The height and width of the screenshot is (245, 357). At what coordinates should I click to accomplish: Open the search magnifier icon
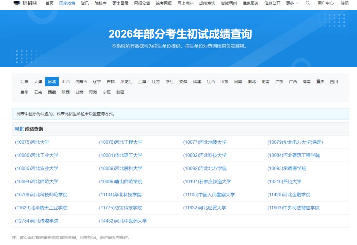click(308, 3)
